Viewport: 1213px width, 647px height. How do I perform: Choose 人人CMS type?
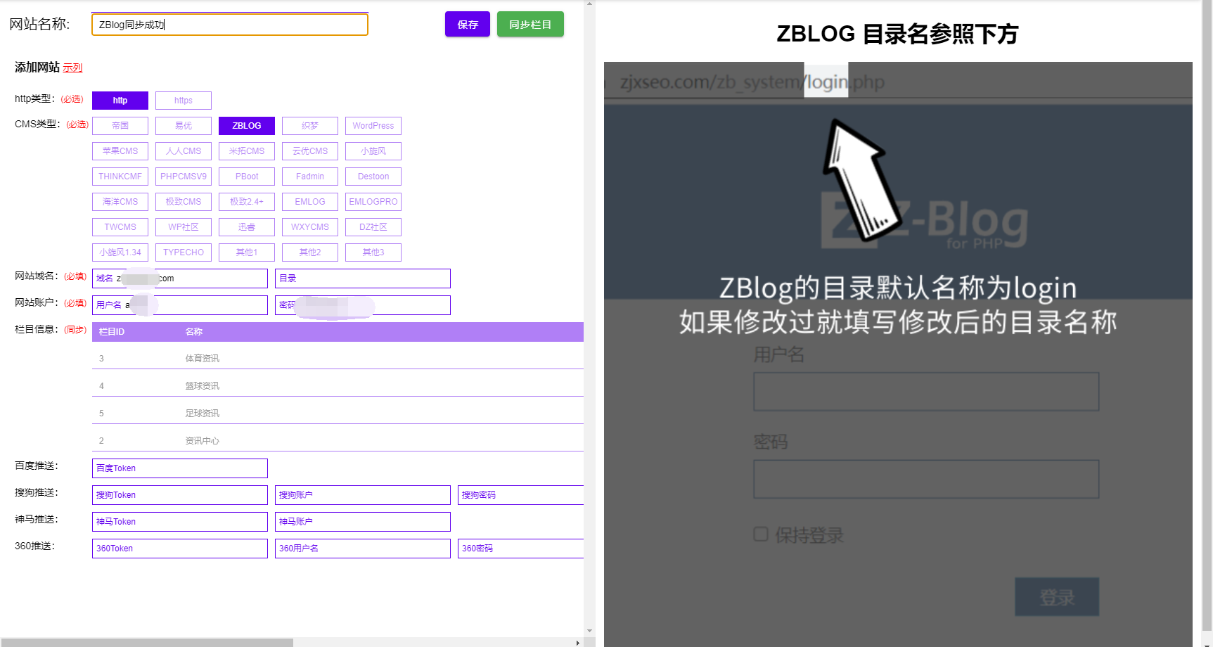pyautogui.click(x=184, y=151)
